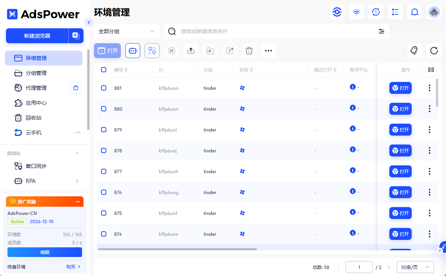Select 环境管理 in sidebar

(x=44, y=58)
